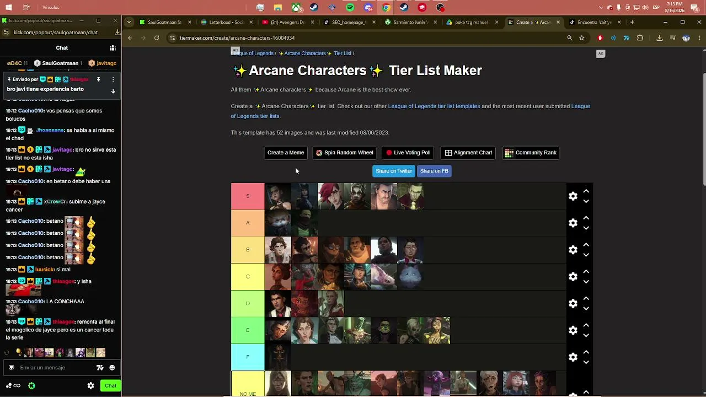Share the tier list on Twitter
The height and width of the screenshot is (397, 706).
(394, 171)
